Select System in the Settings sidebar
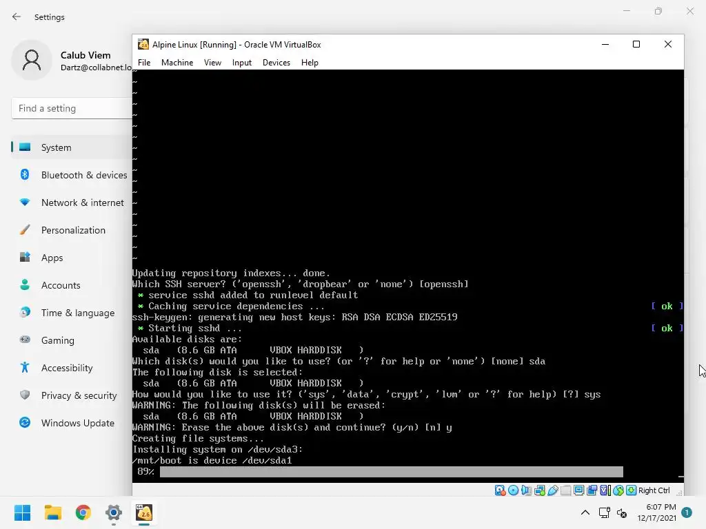The height and width of the screenshot is (529, 706). point(72,147)
